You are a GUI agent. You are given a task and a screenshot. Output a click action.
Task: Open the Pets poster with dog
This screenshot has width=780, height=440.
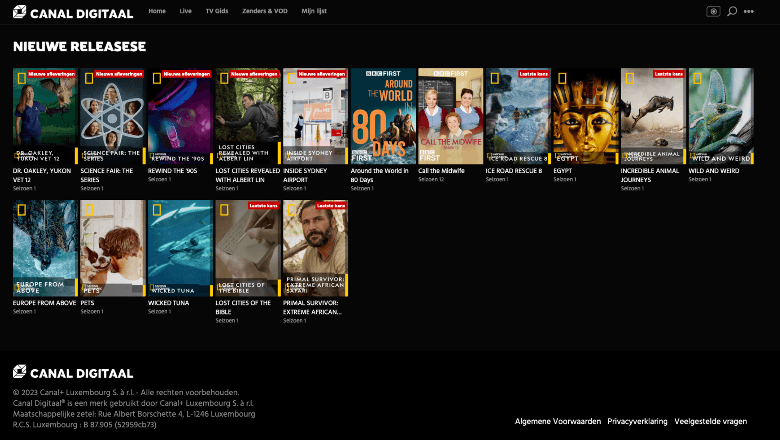(x=113, y=248)
